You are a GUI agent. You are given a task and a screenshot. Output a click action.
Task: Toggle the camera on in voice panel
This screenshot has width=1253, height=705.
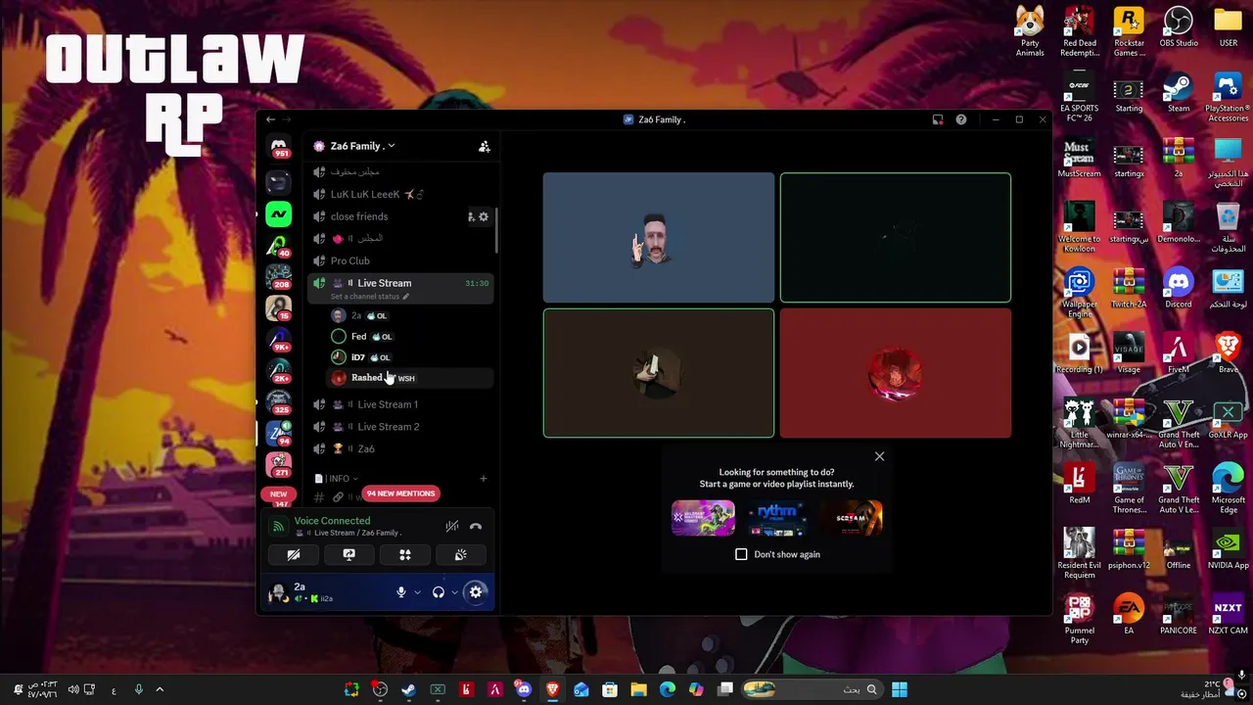point(294,555)
